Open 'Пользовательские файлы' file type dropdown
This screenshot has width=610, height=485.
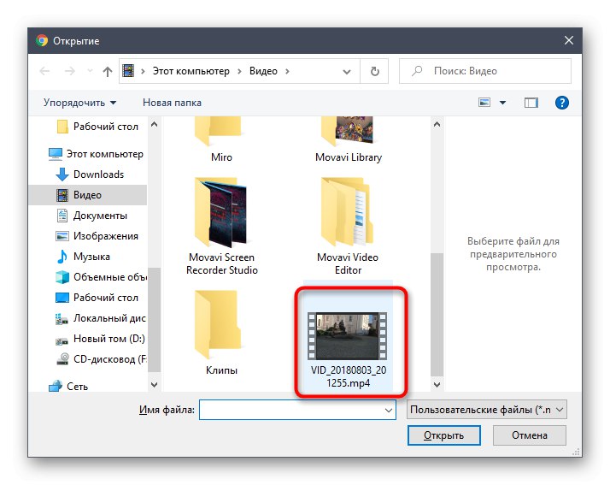(487, 410)
